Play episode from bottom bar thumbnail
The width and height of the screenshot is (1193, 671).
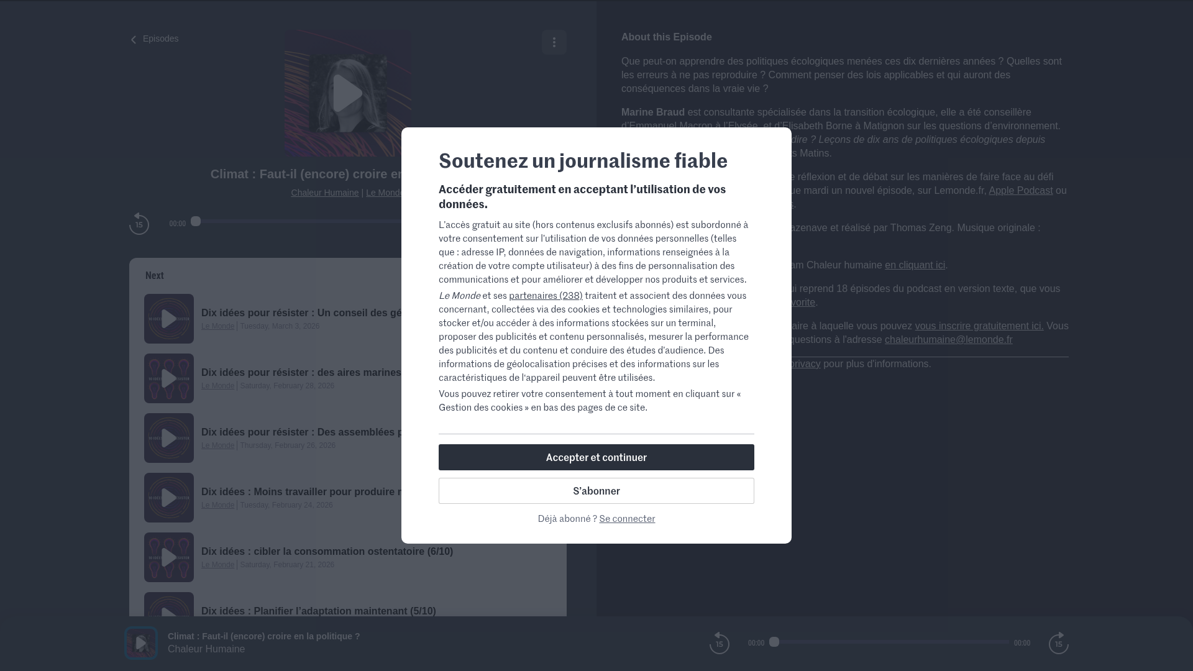pyautogui.click(x=141, y=643)
